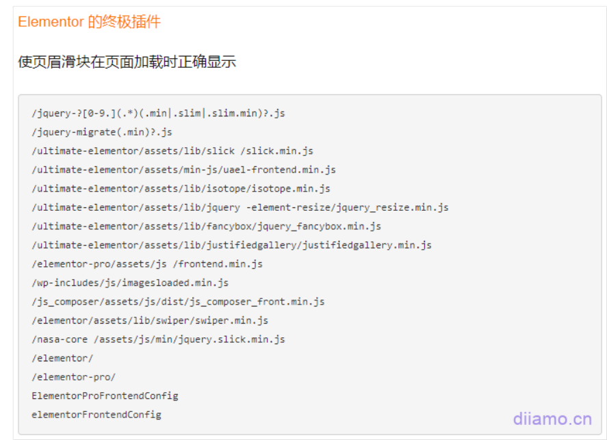Select the elementor-pro frontend.min.js line
Screen dimensions: 607x440
tap(146, 264)
